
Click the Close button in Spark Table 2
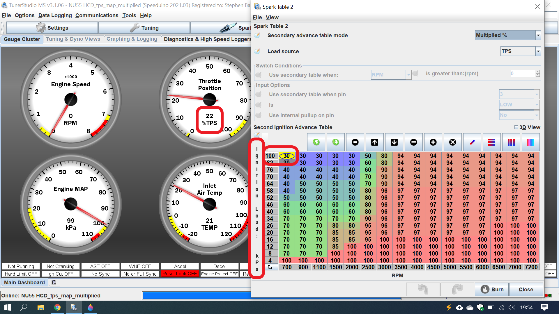click(x=526, y=289)
